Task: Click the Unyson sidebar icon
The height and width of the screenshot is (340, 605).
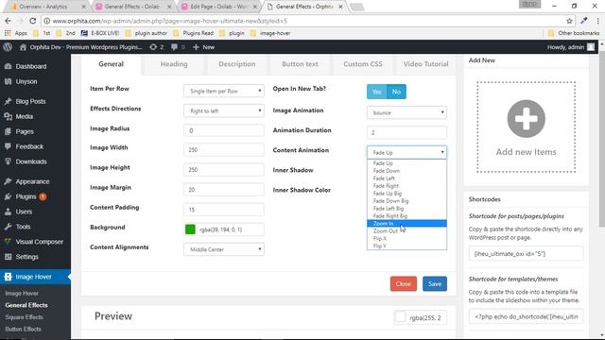Action: [x=8, y=81]
